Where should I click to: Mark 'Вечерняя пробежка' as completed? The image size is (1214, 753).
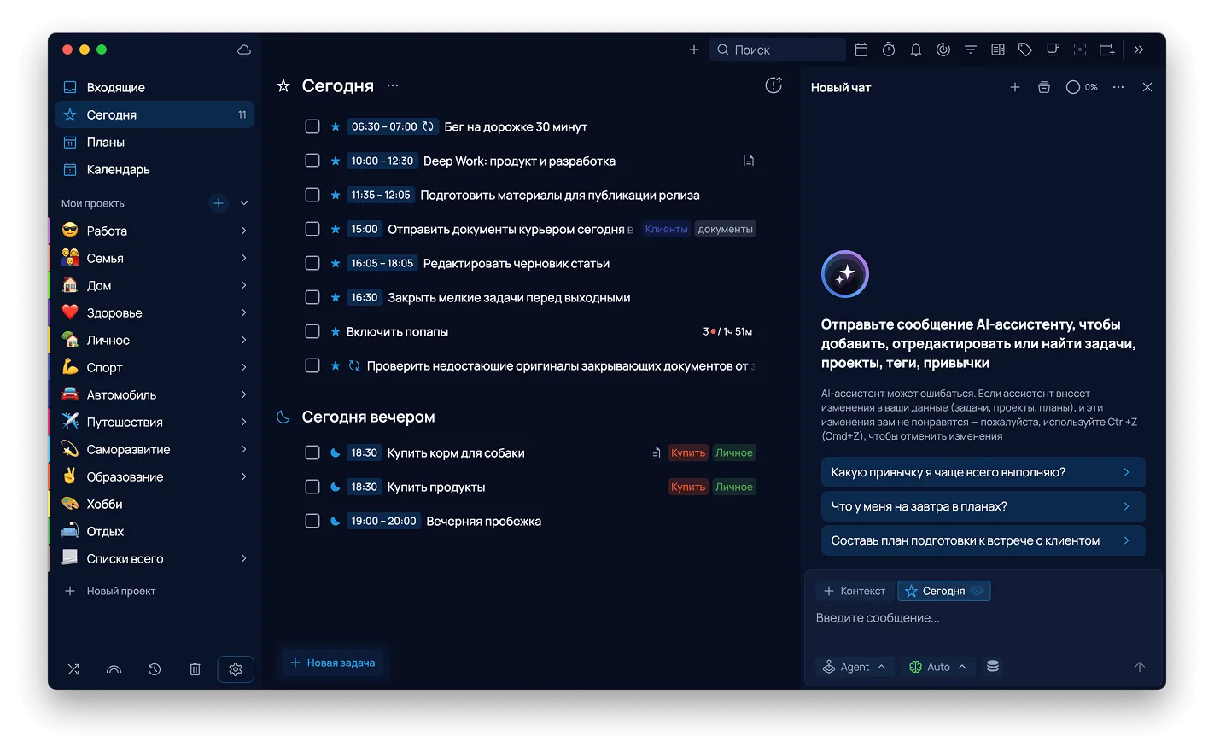[x=312, y=521]
